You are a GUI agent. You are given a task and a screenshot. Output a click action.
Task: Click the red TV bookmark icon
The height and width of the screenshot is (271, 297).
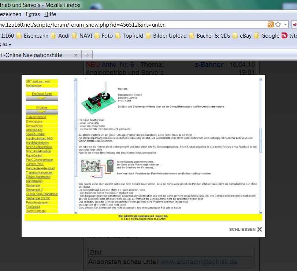(284, 35)
